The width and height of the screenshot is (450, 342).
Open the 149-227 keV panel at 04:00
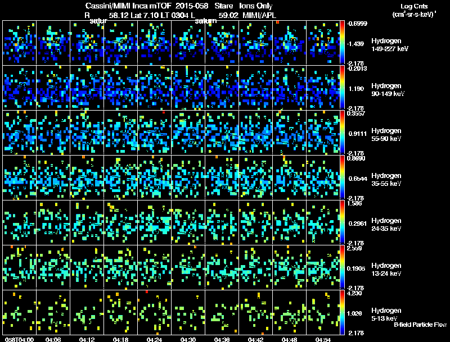coord(20,42)
